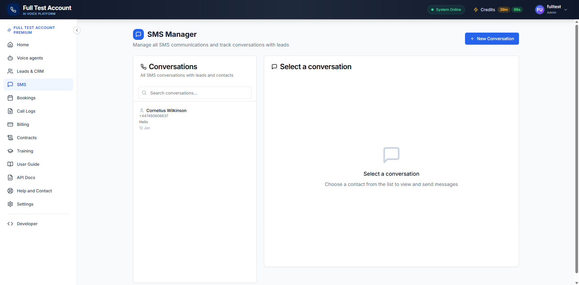Click the Help and Contact lifebuoy icon
This screenshot has width=579, height=285.
(10, 191)
